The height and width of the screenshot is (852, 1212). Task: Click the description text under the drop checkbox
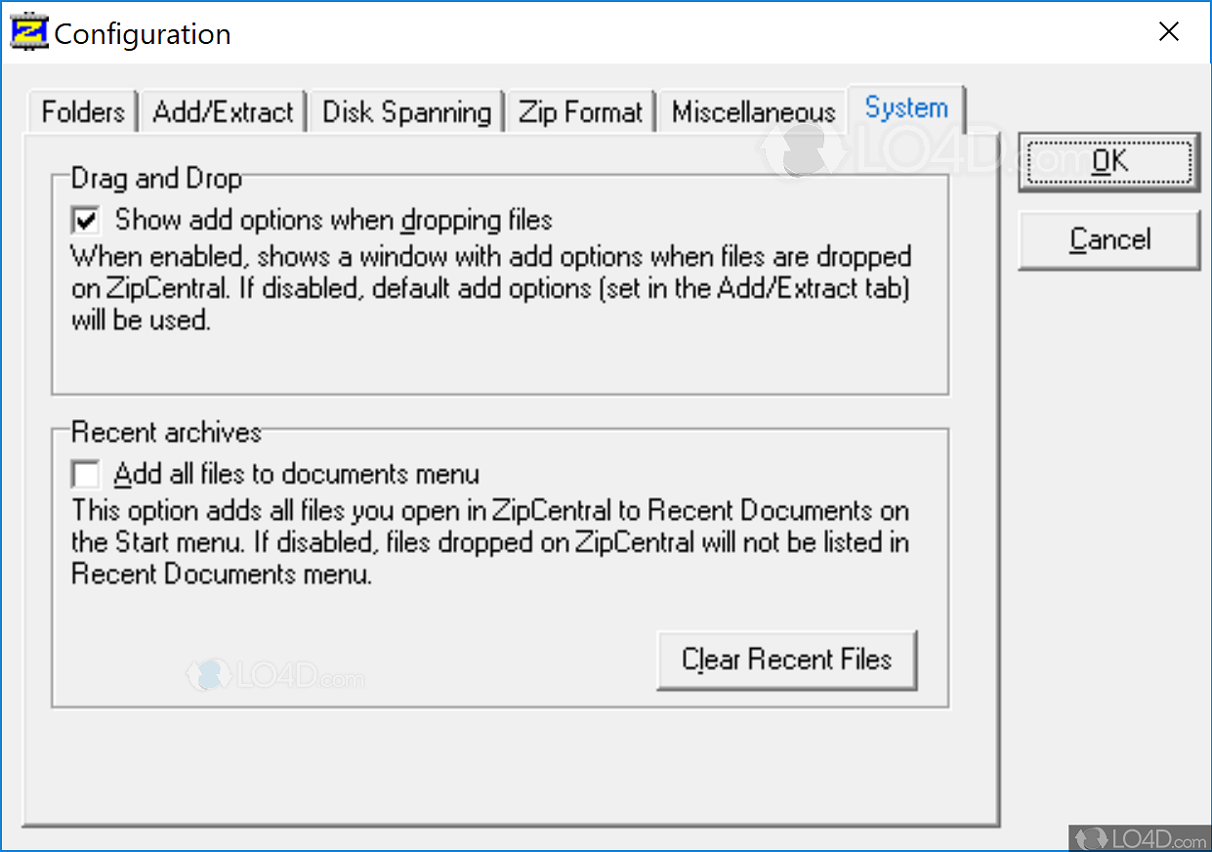488,287
